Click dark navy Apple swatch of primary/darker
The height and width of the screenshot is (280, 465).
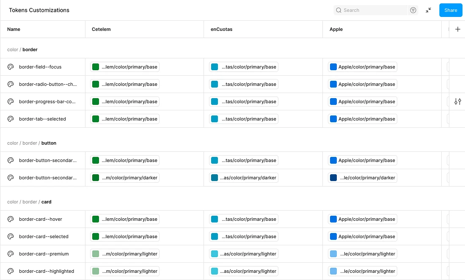333,178
